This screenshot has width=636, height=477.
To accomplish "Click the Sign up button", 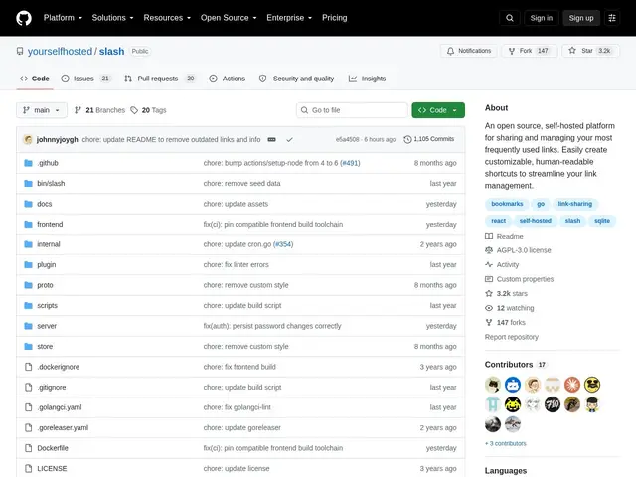I will pos(580,18).
